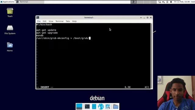This screenshot has width=195, height=110.
Task: Switch to the first workspace with the terminal
Action: 133,2
